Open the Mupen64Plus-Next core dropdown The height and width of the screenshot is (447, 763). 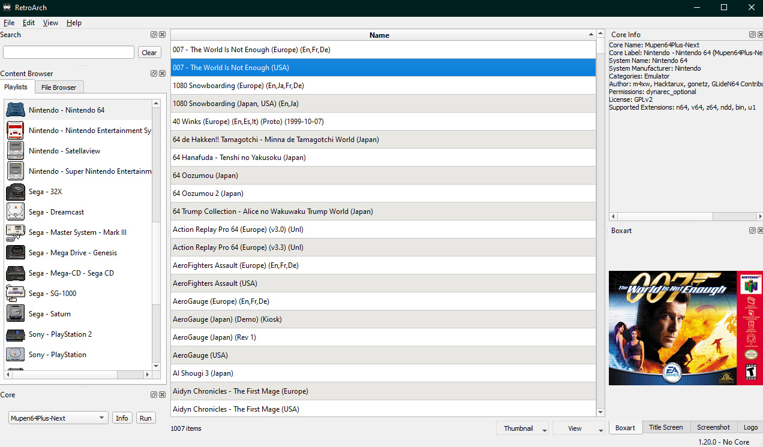58,418
